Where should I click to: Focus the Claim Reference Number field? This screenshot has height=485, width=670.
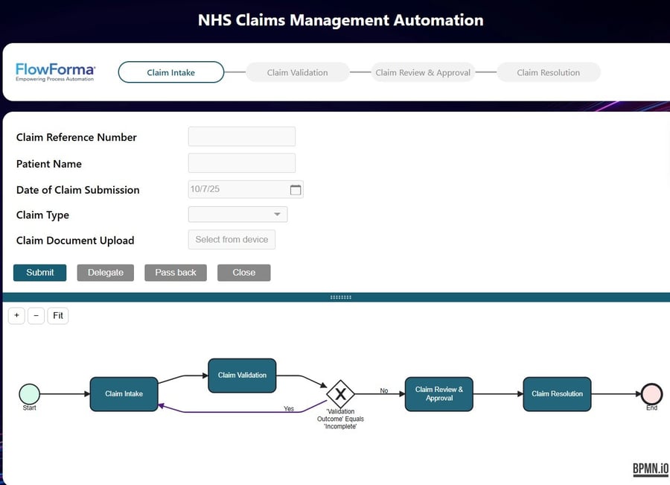[242, 136]
